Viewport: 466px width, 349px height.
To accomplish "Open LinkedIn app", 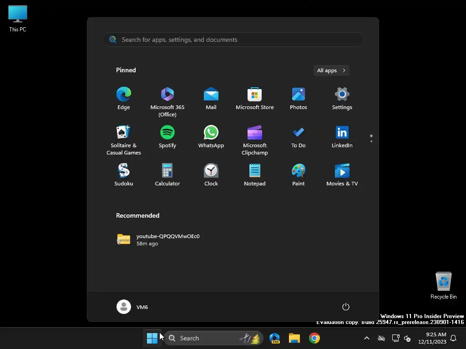I will 342,137.
